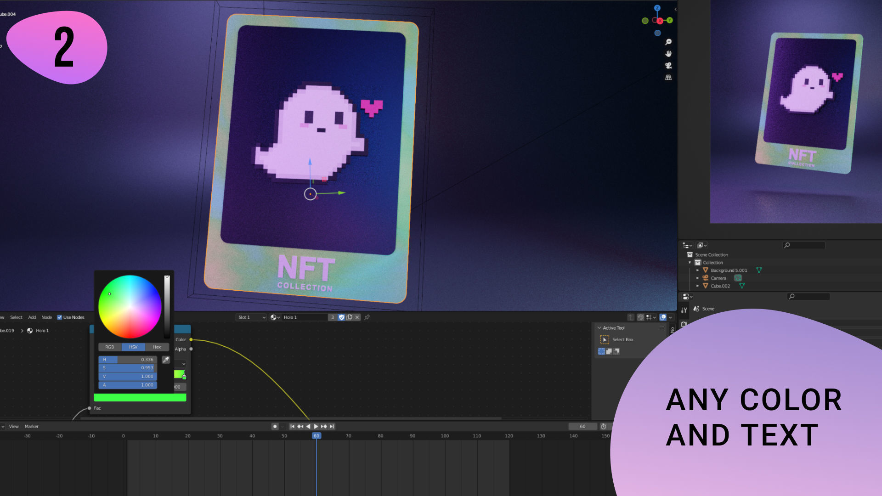The height and width of the screenshot is (496, 882).
Task: Click the mesh data icon beside Cube.002
Action: coord(742,286)
